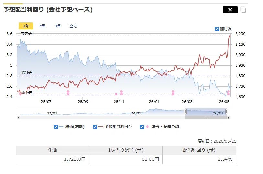Click the dividend value 61.00円
263x174 pixels.
[x=150, y=159]
